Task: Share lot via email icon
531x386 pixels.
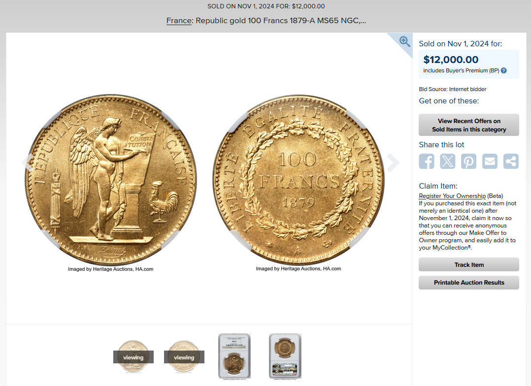Action: [x=490, y=161]
